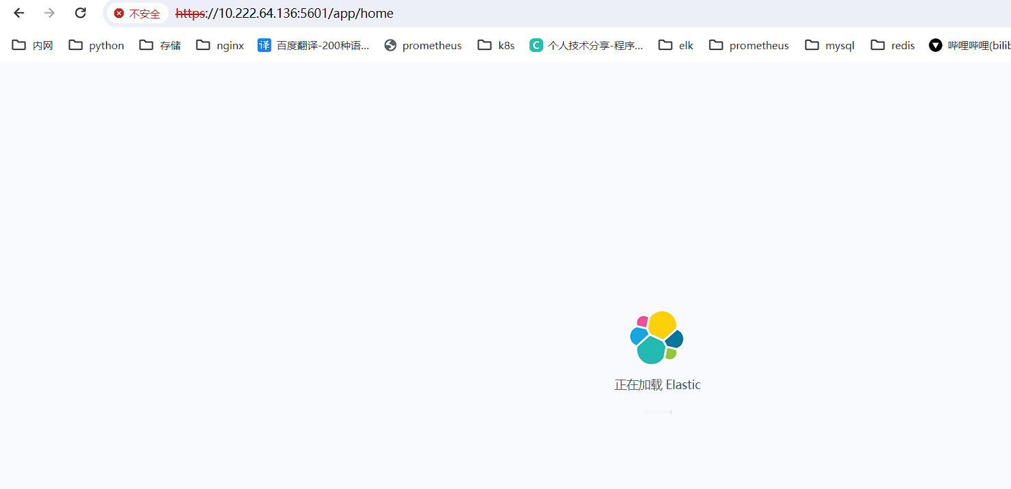Open the k8s bookmark folder
The height and width of the screenshot is (489, 1011).
pos(496,45)
